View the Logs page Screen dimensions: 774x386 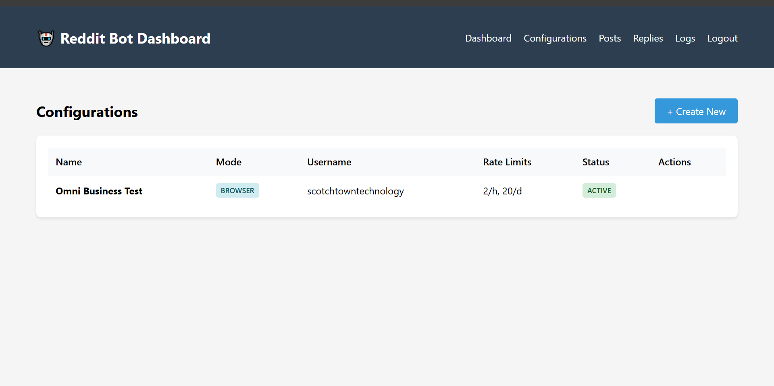[685, 38]
